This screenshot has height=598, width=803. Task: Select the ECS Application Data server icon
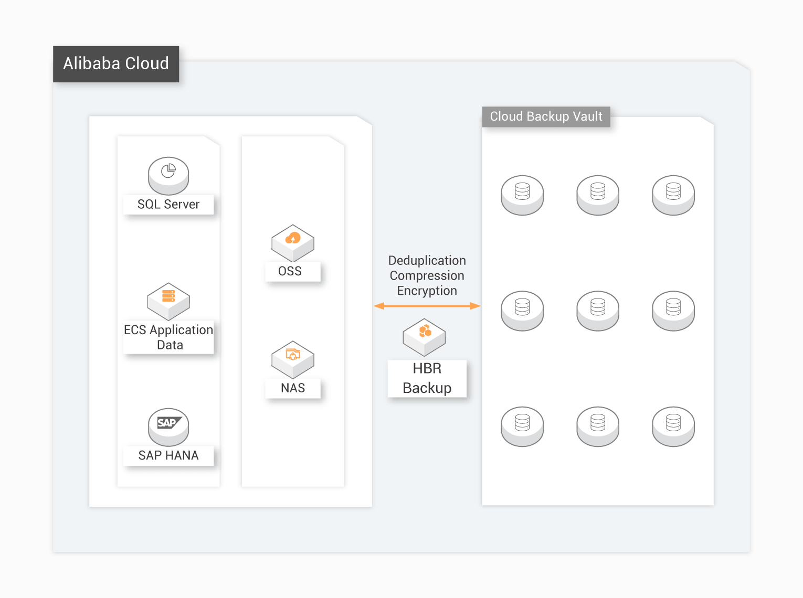[x=168, y=302]
